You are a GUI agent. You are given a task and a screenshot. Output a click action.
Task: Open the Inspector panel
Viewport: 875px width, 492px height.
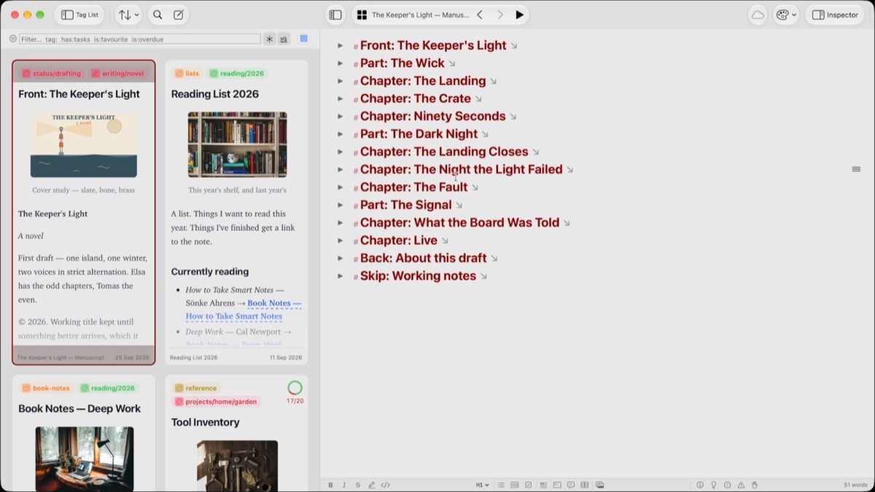(834, 15)
